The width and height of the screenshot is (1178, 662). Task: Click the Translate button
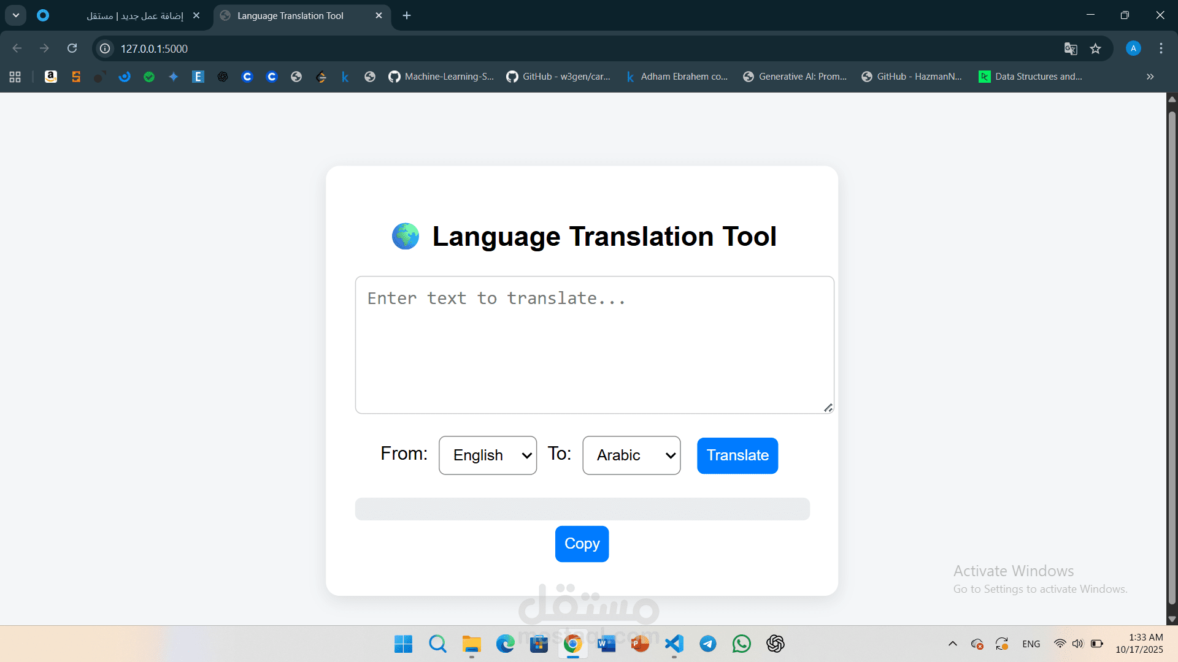click(x=737, y=455)
